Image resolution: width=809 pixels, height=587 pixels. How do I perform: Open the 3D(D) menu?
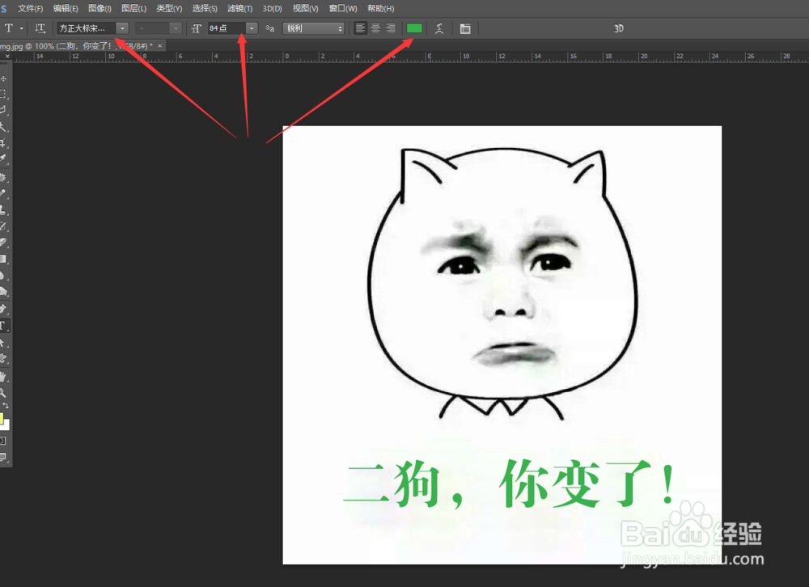click(x=272, y=8)
